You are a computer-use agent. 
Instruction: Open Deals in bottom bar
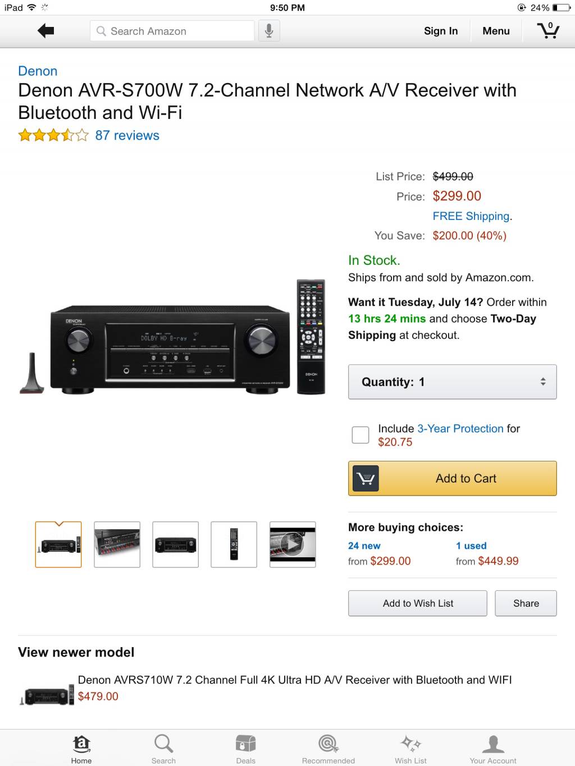tap(245, 749)
